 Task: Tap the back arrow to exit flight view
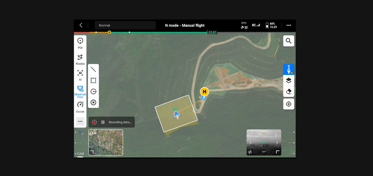[81, 25]
